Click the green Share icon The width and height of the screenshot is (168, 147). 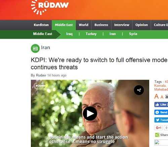click(x=157, y=135)
